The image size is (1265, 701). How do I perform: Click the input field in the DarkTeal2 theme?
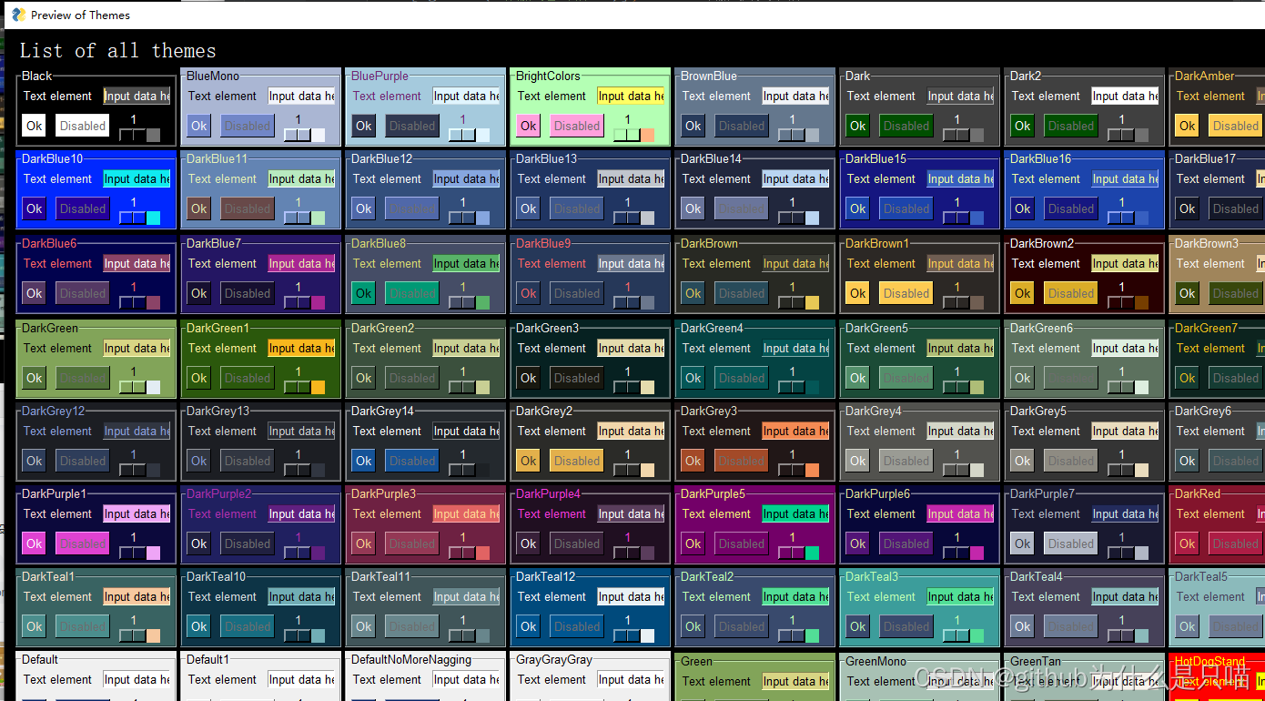tap(795, 596)
